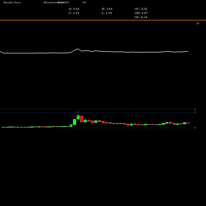Select the "C: 1.59" close value
This screenshot has height=206, width=206.
pyautogui.click(x=74, y=13)
